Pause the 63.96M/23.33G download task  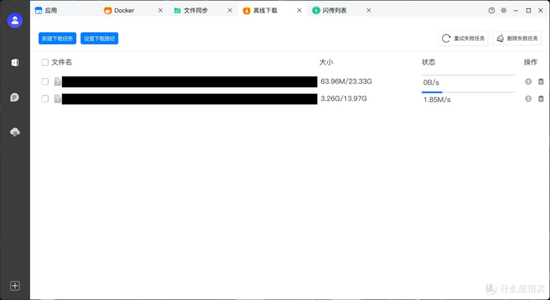[x=528, y=81]
